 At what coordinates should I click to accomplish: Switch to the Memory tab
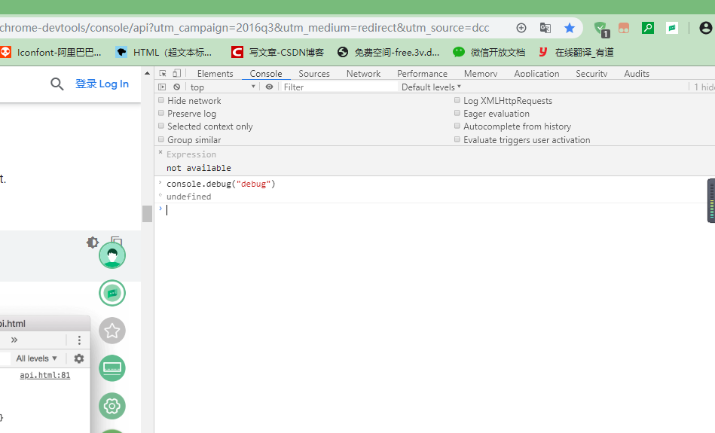click(x=481, y=73)
